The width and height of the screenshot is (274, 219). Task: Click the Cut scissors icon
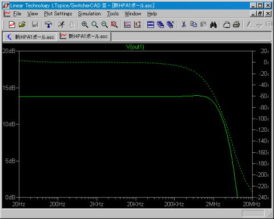pyautogui.click(x=184, y=25)
